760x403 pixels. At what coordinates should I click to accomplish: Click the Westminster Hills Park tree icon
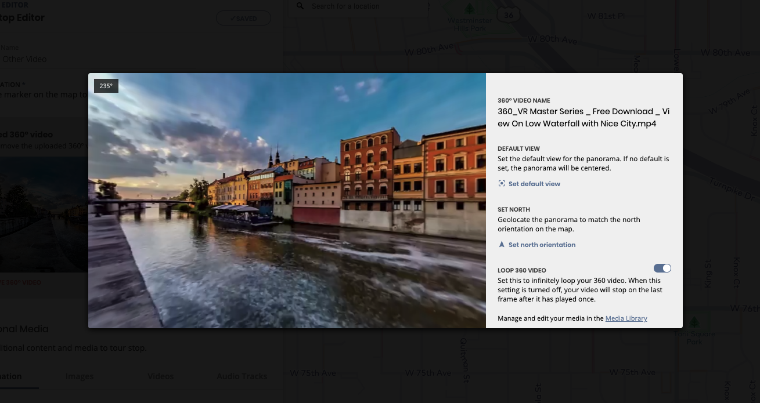click(469, 8)
